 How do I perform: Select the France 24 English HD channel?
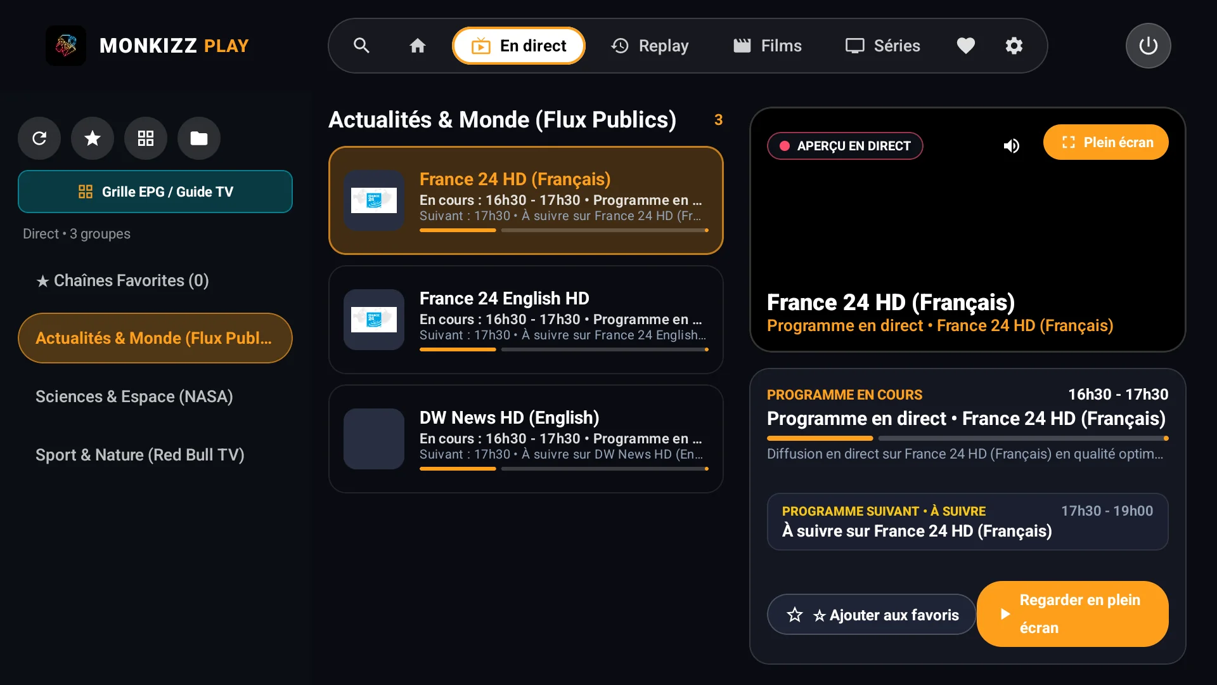[x=526, y=320]
